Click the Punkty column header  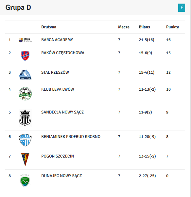[x=172, y=27]
